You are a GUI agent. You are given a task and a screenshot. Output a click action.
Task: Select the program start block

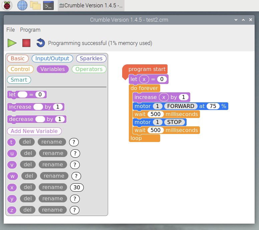tap(147, 69)
